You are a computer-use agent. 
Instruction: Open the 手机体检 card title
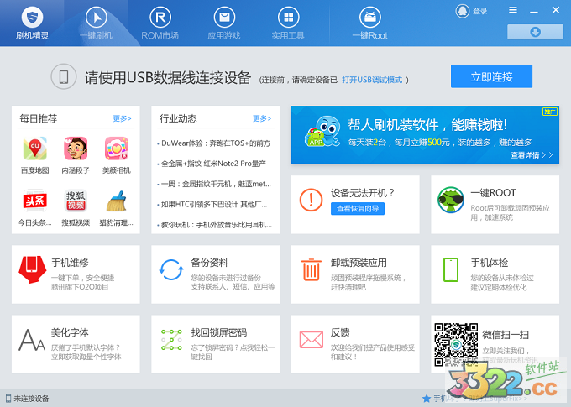tap(490, 263)
